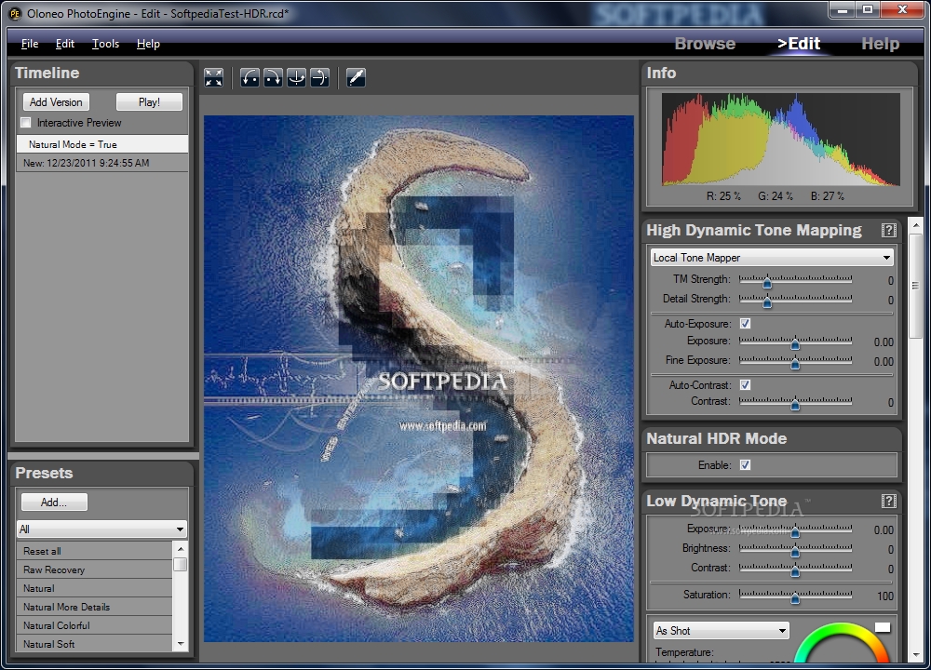The height and width of the screenshot is (670, 931).
Task: Adjust the Saturation slider
Action: [x=795, y=596]
